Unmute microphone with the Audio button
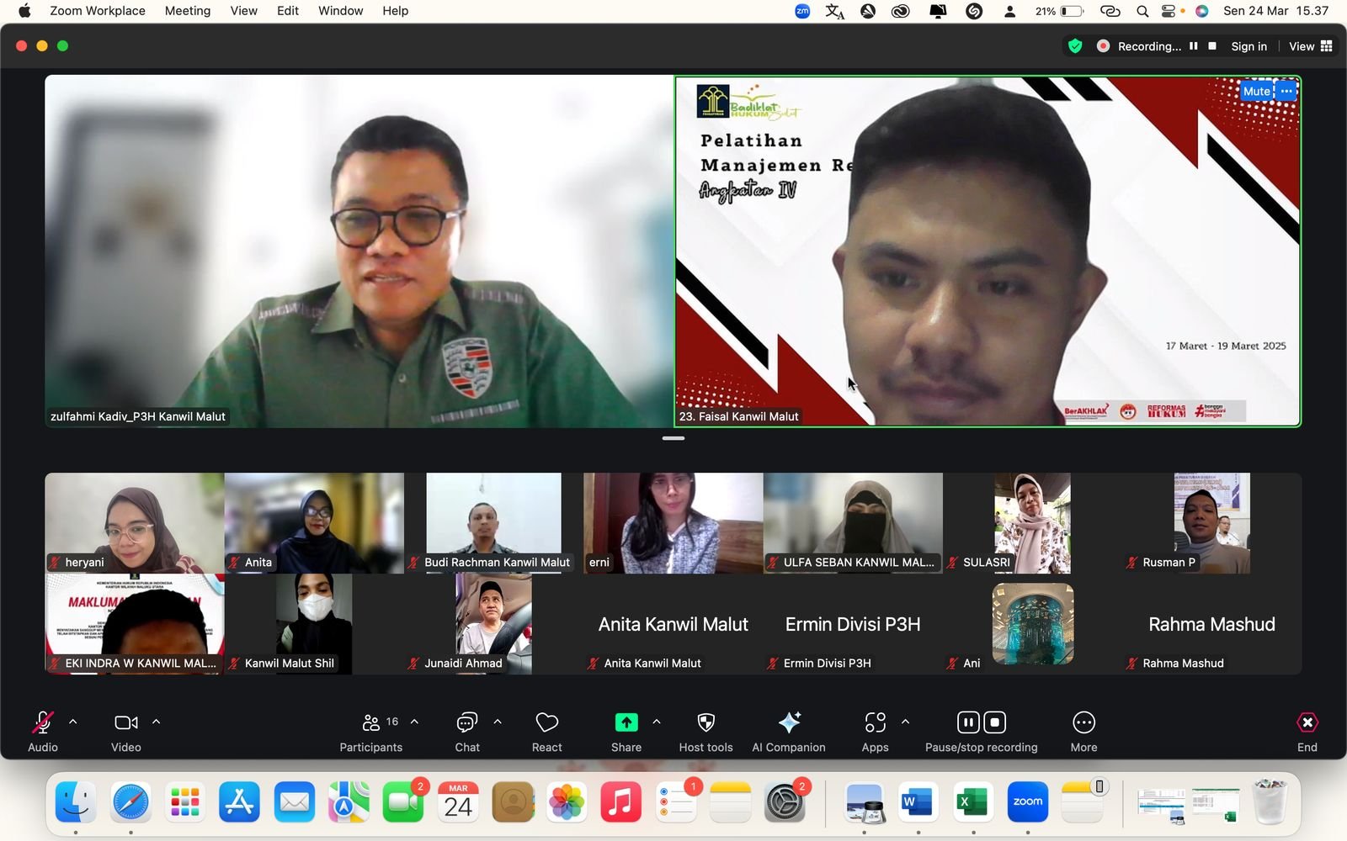1347x841 pixels. click(43, 732)
